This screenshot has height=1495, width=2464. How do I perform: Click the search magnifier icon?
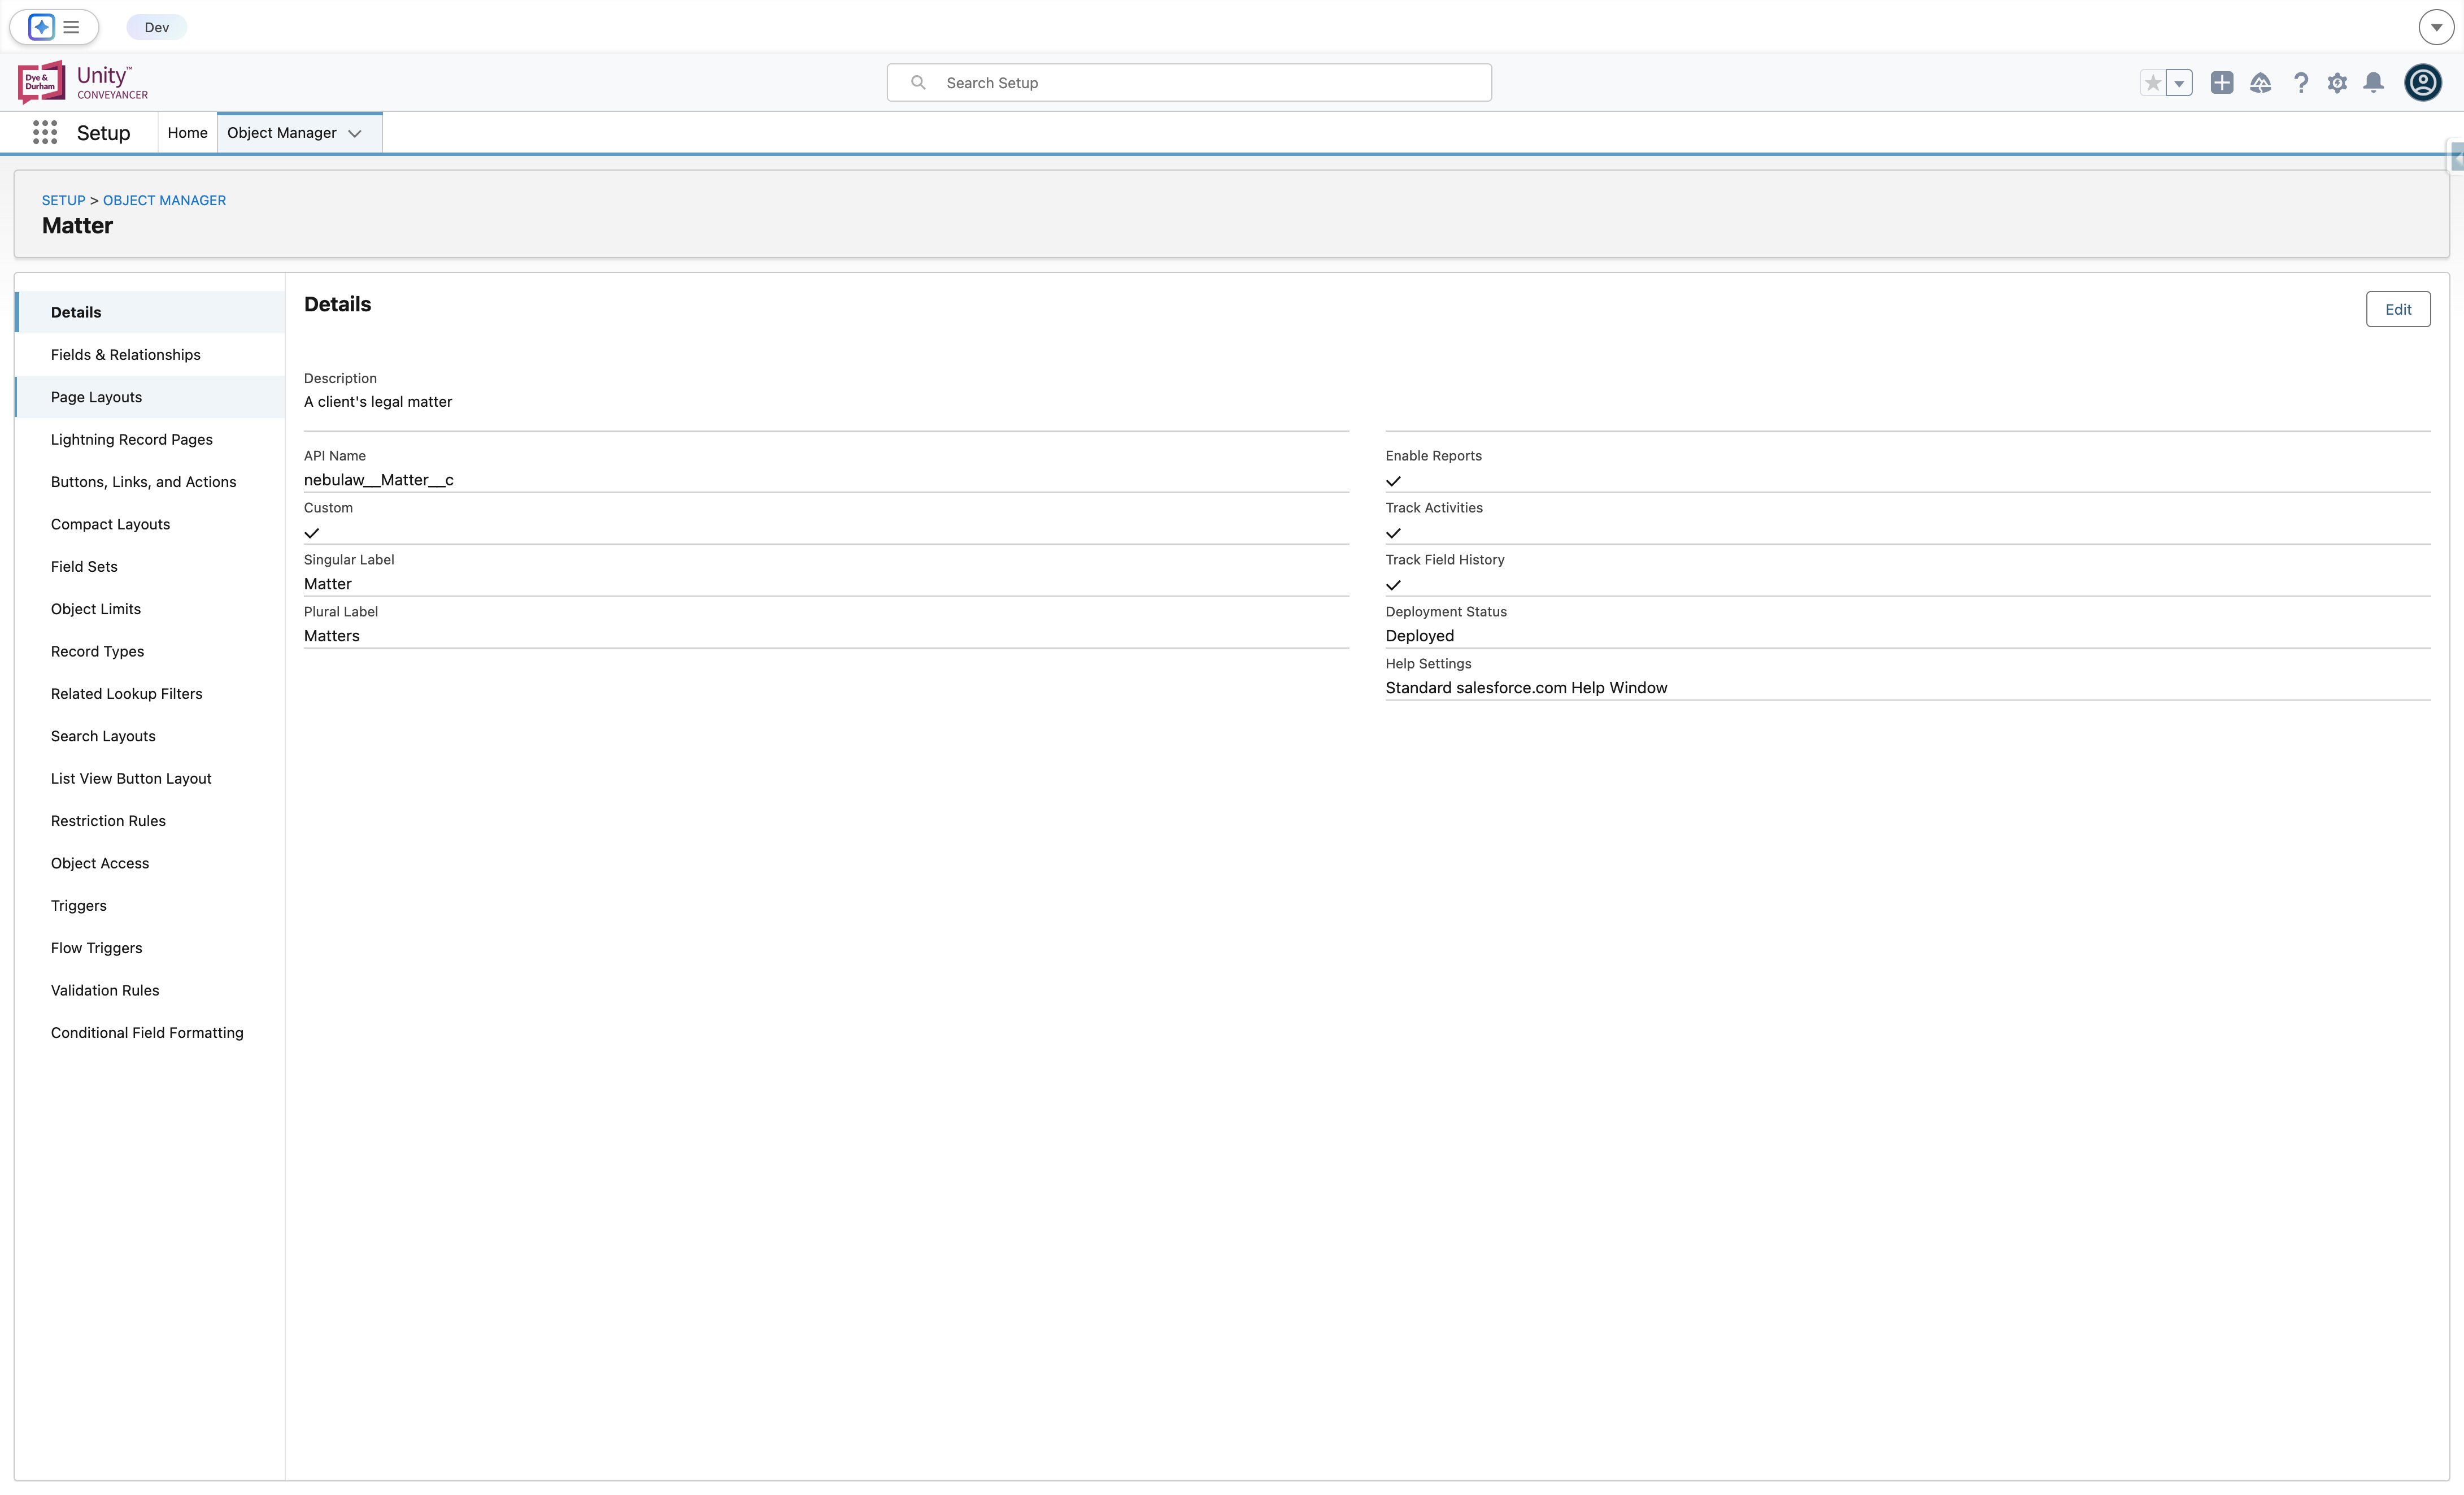918,83
